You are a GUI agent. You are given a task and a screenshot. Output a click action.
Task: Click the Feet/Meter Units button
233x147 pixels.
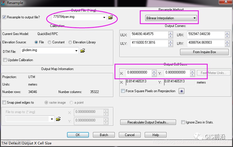coord(213,73)
